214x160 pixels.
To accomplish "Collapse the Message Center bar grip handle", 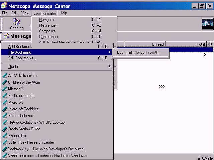I will click(1, 36).
